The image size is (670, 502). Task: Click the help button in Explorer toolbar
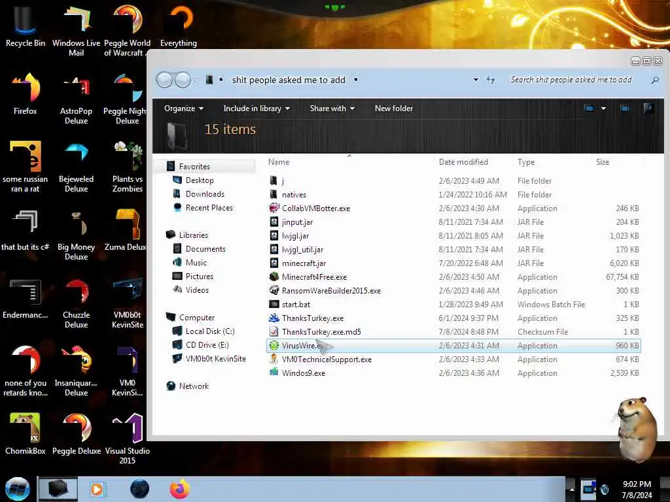648,109
